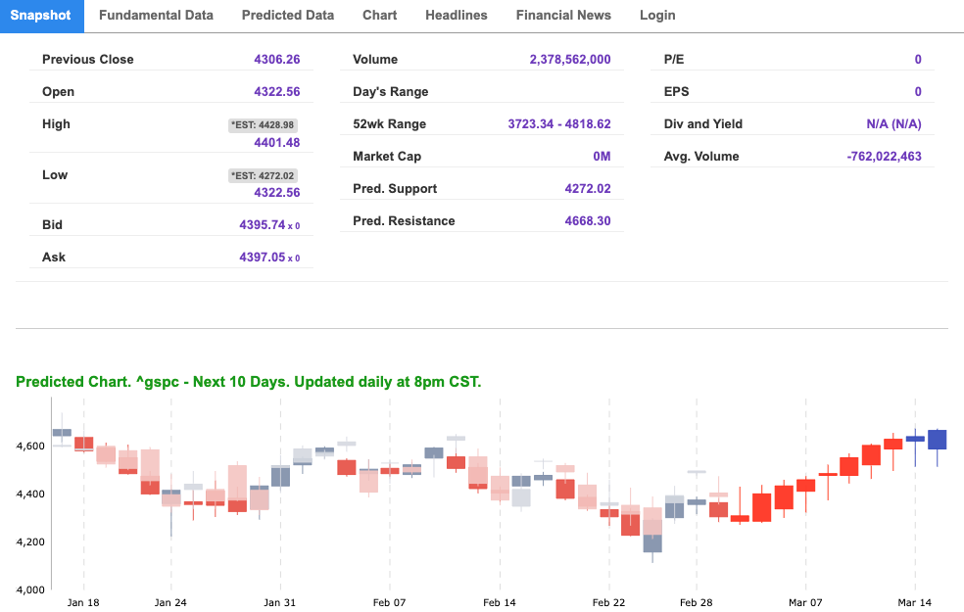Image resolution: width=964 pixels, height=612 pixels.
Task: Select the EPS value 0
Action: pos(918,91)
